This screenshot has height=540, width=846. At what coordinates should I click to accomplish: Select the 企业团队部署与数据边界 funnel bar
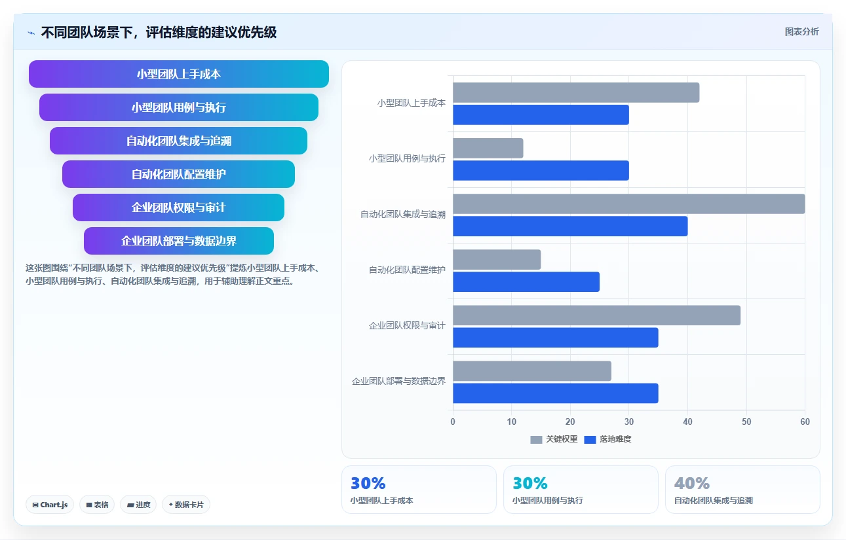click(179, 241)
